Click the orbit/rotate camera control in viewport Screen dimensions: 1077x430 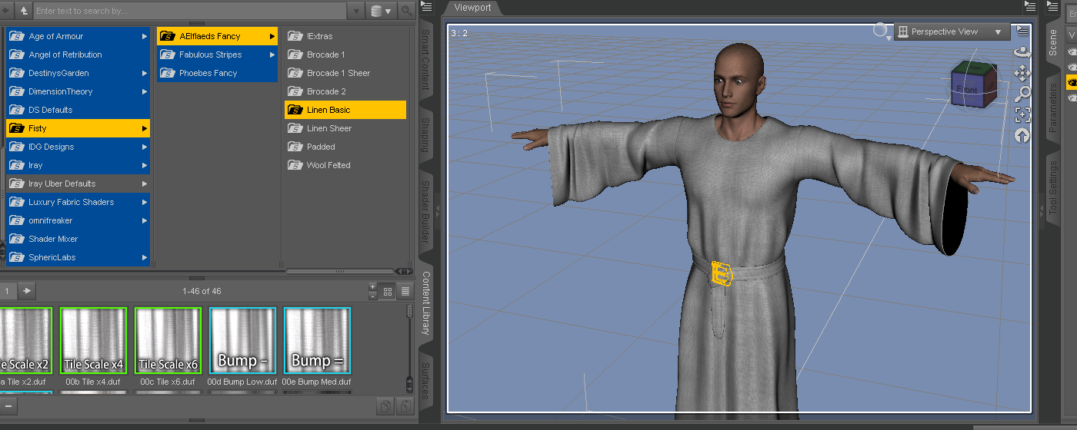pos(1022,52)
